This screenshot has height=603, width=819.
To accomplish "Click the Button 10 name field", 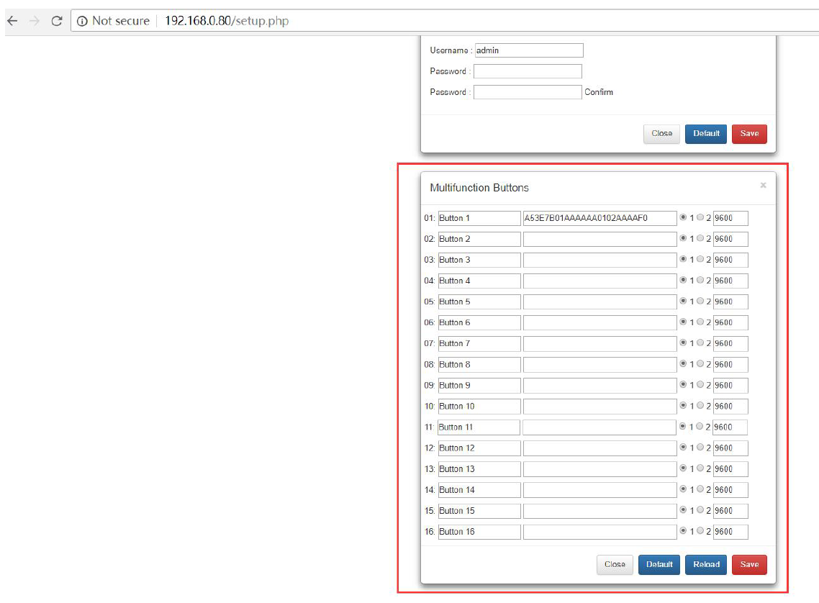I will (479, 406).
